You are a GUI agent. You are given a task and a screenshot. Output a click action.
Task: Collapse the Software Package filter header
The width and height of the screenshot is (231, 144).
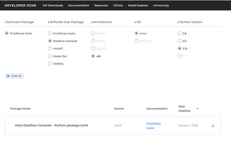click(19, 22)
